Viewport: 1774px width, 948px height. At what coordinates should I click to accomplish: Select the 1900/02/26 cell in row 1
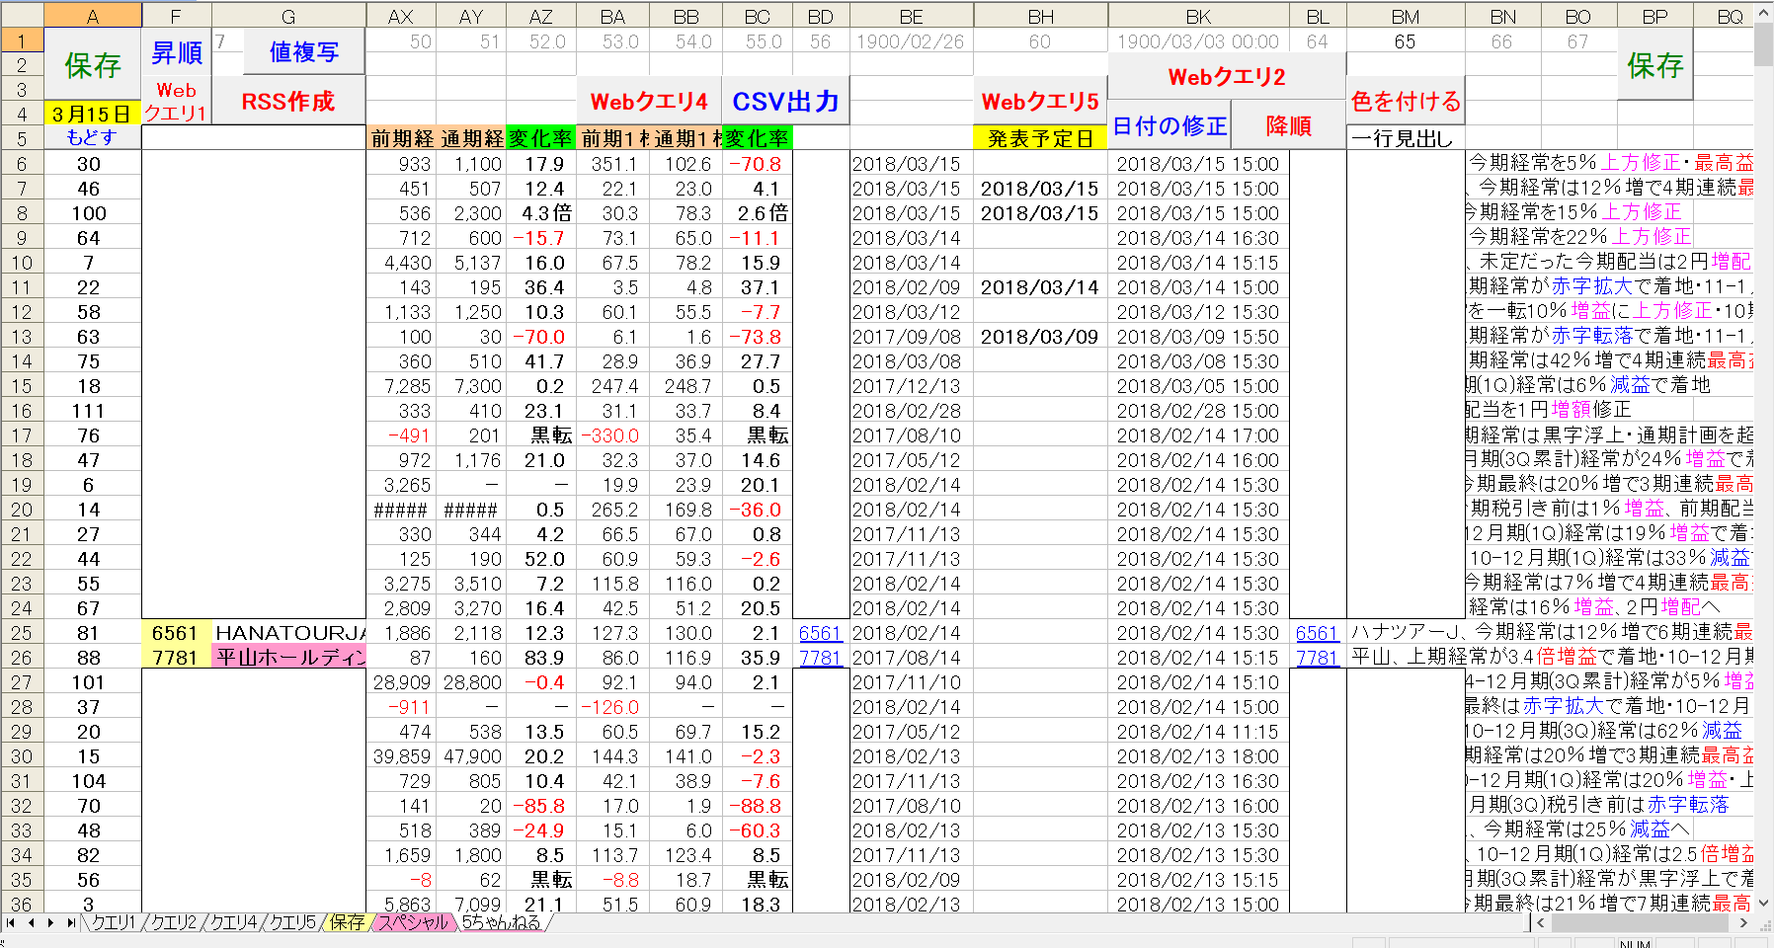point(911,41)
